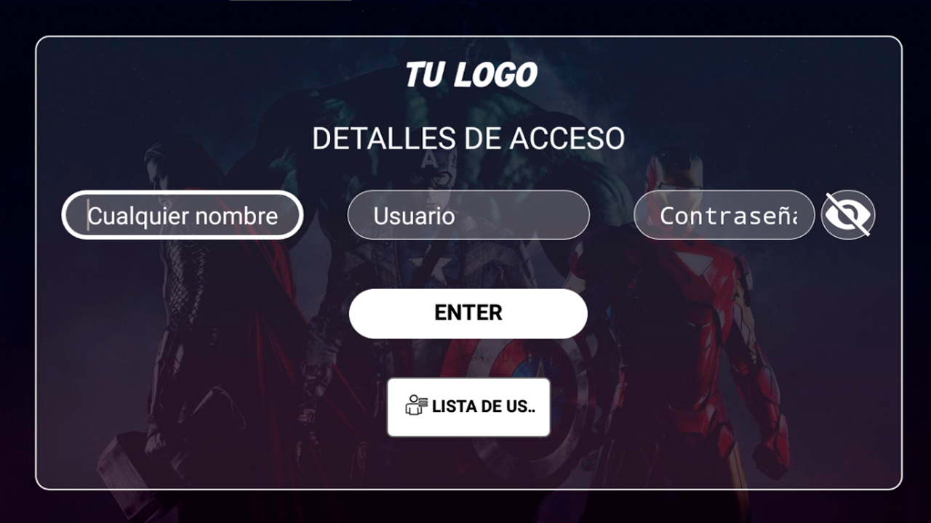Open the LISTA DE US.. users list

[x=468, y=408]
